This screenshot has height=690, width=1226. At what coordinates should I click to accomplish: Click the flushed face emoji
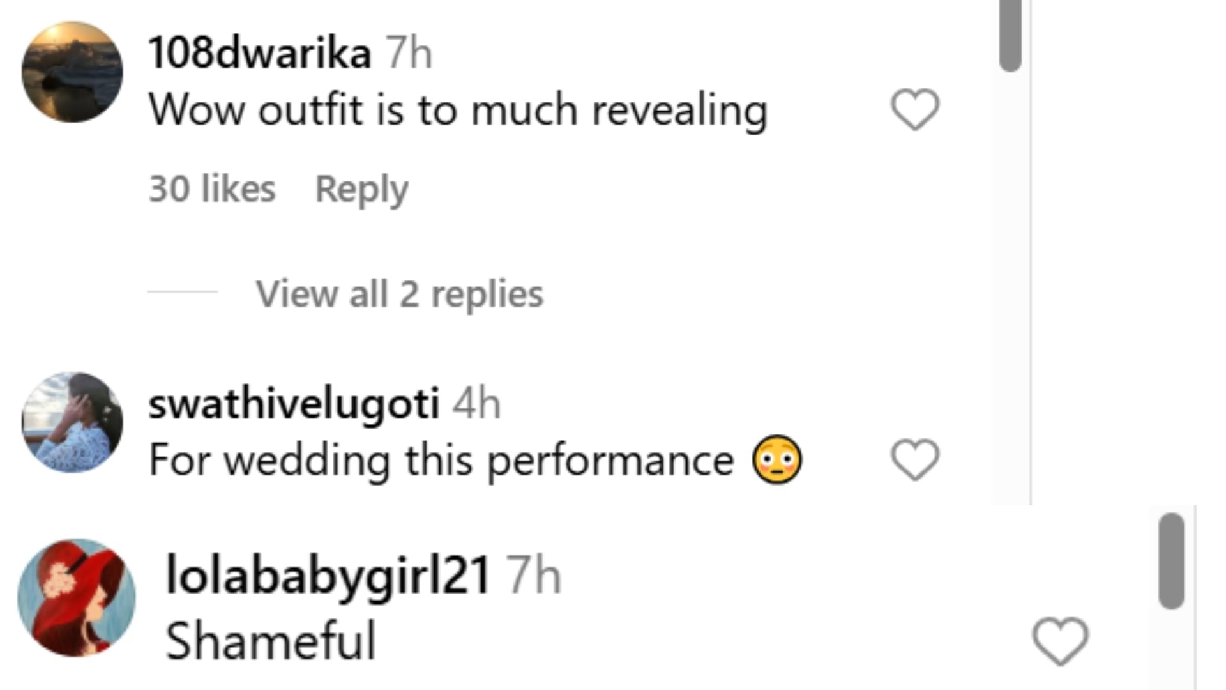pos(776,460)
